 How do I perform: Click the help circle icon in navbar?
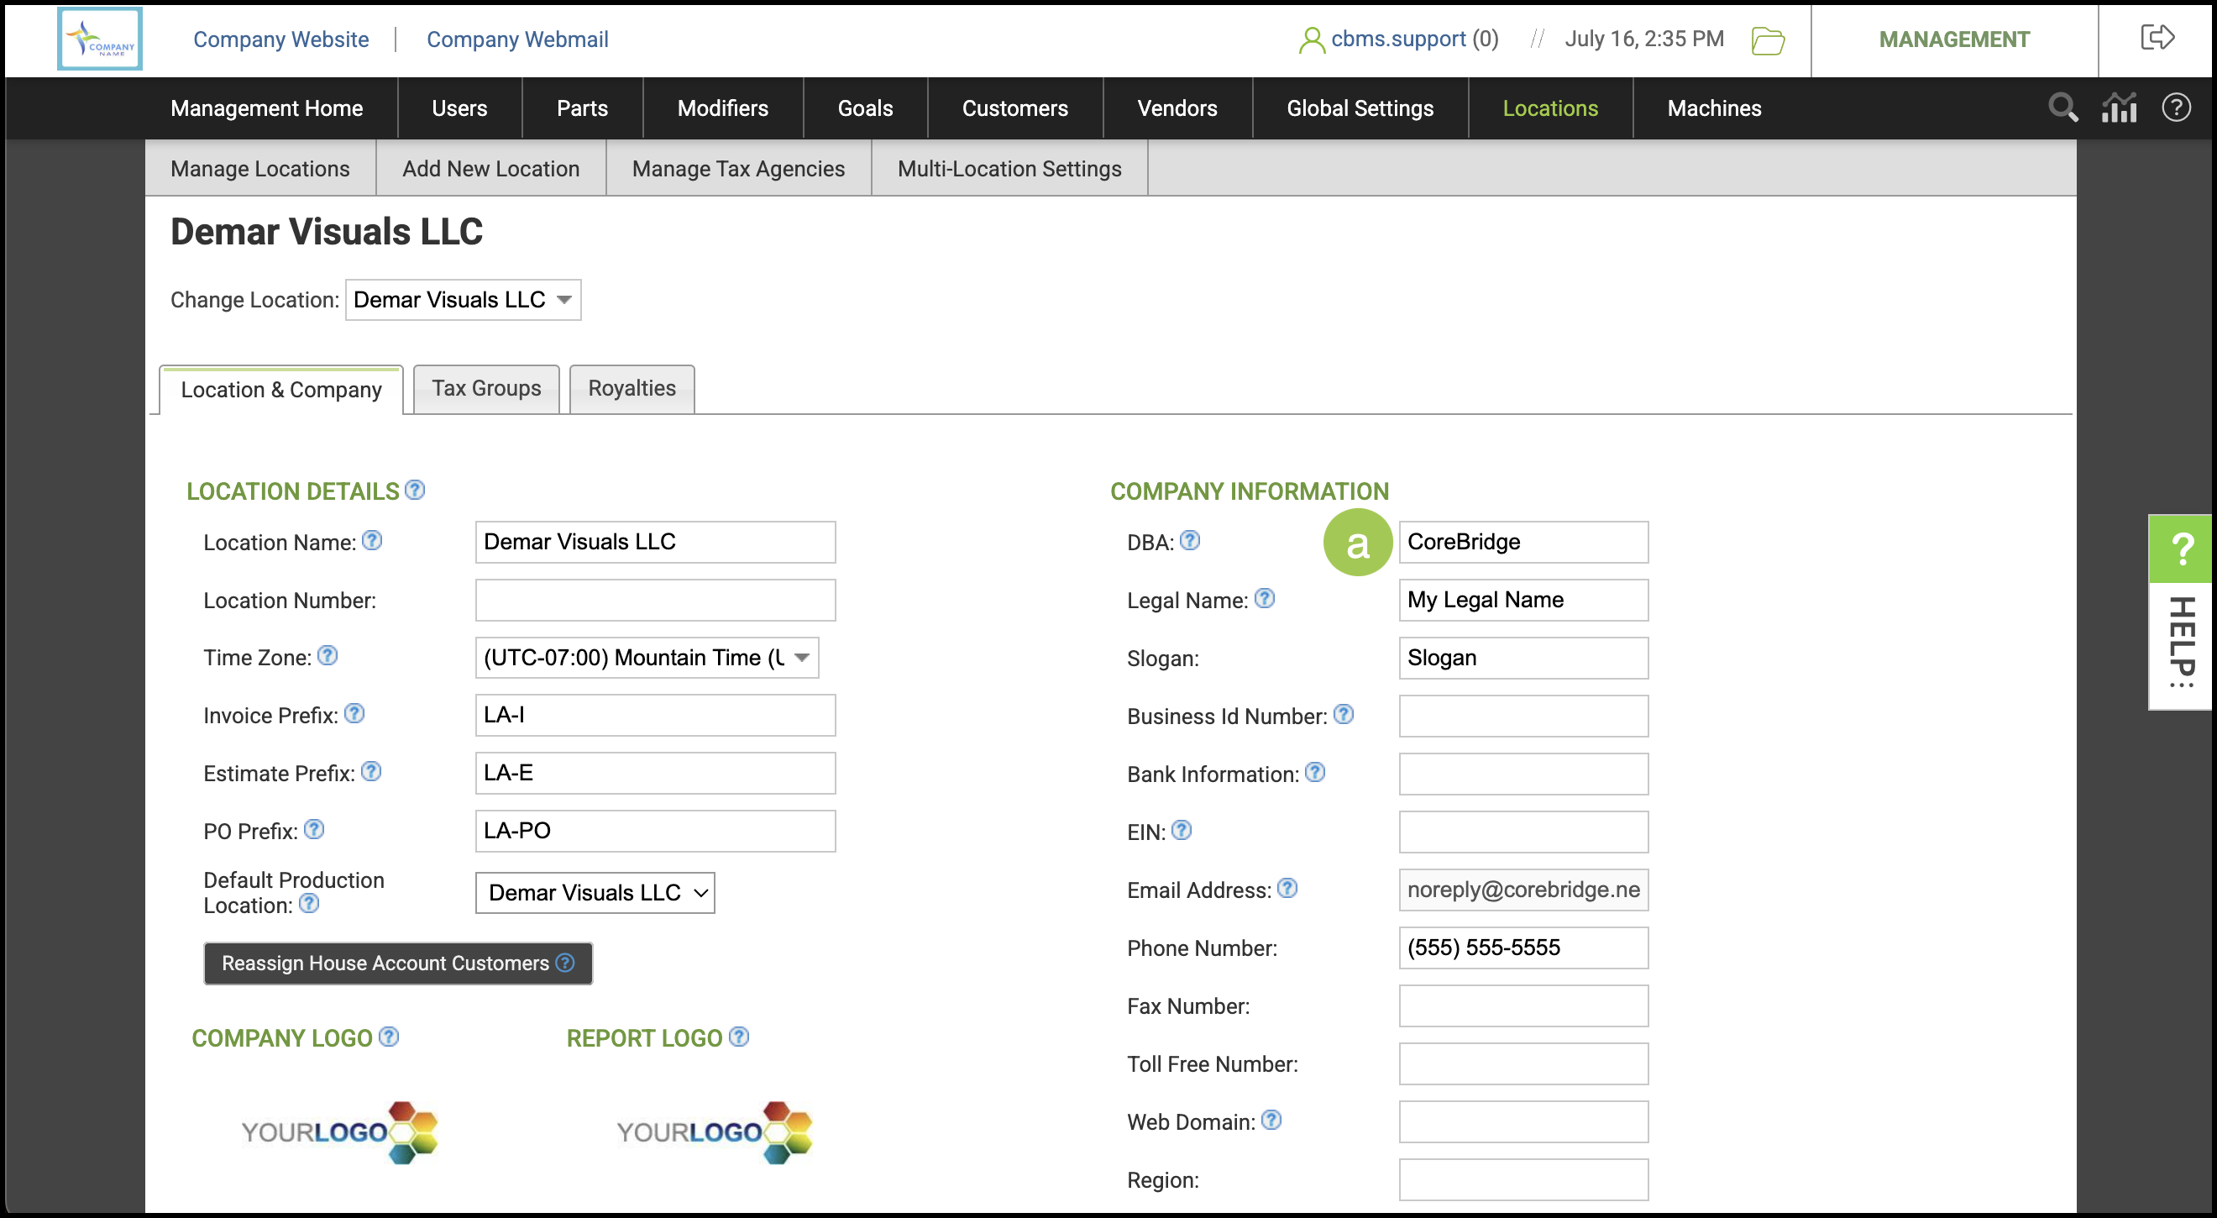[2176, 108]
